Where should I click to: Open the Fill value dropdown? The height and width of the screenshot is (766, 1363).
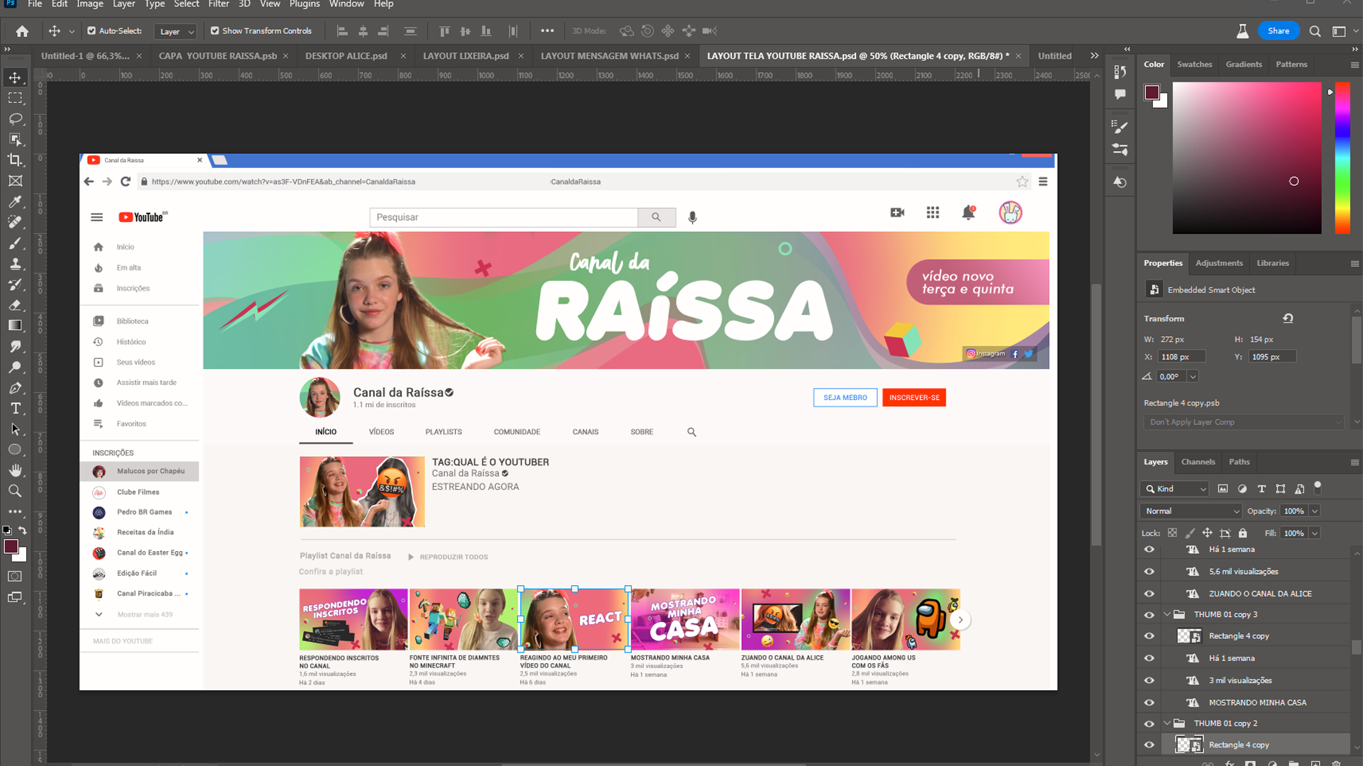click(x=1315, y=533)
